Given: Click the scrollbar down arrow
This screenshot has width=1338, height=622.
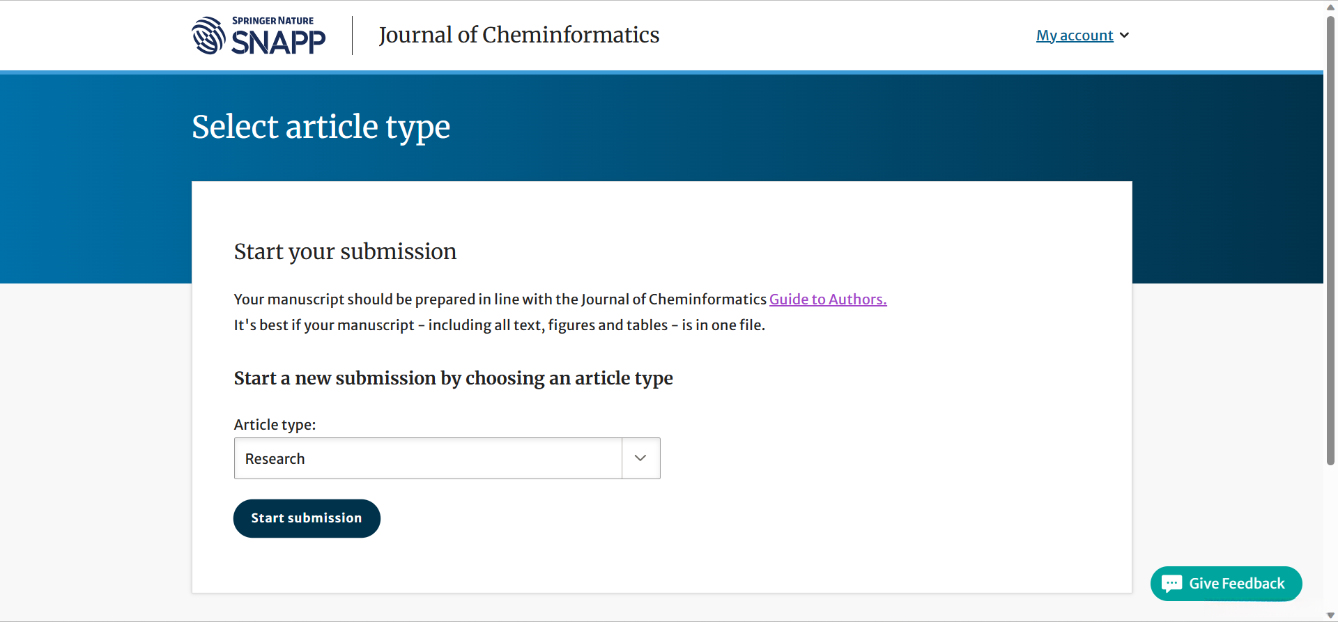Looking at the screenshot, I should [x=1330, y=616].
